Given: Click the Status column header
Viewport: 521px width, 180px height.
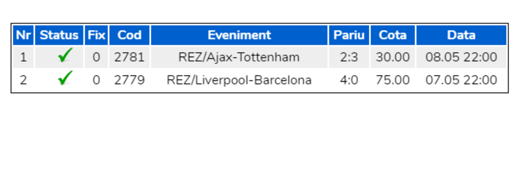Looking at the screenshot, I should [x=59, y=35].
